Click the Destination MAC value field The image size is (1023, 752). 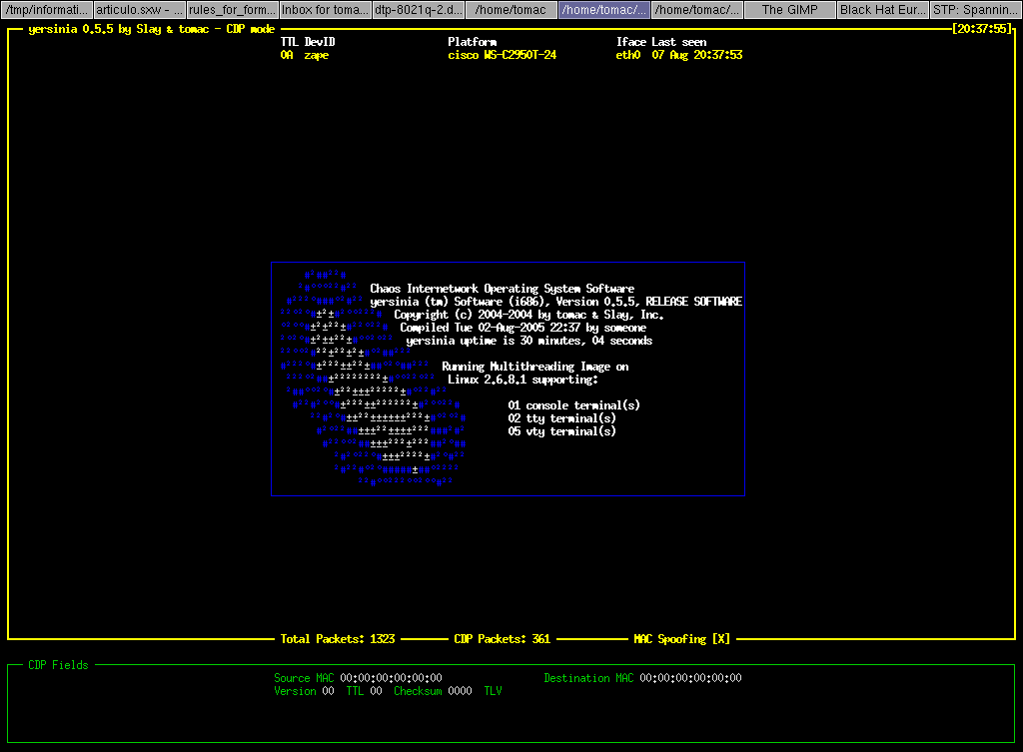pos(690,678)
